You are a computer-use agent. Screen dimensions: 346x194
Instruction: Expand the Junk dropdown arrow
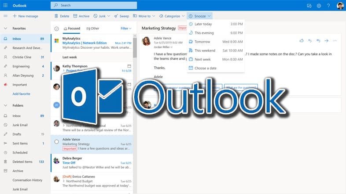click(x=109, y=16)
